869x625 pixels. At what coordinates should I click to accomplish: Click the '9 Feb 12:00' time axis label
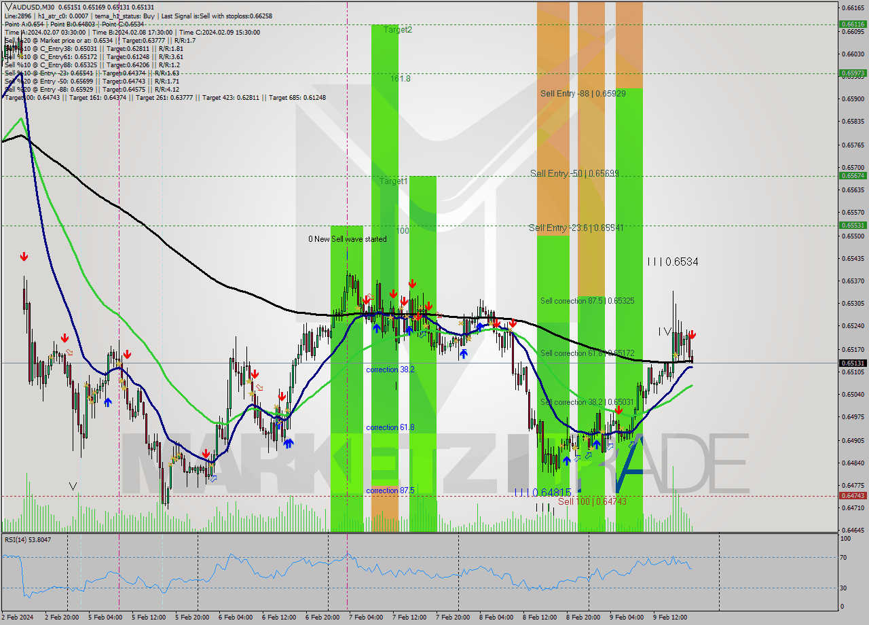tap(670, 618)
